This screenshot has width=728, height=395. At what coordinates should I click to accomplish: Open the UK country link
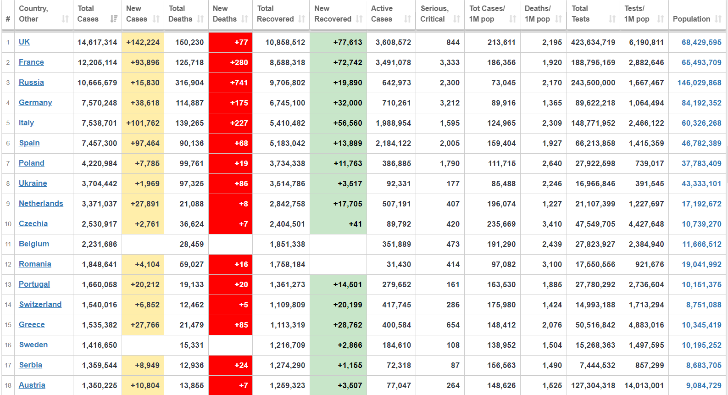24,42
